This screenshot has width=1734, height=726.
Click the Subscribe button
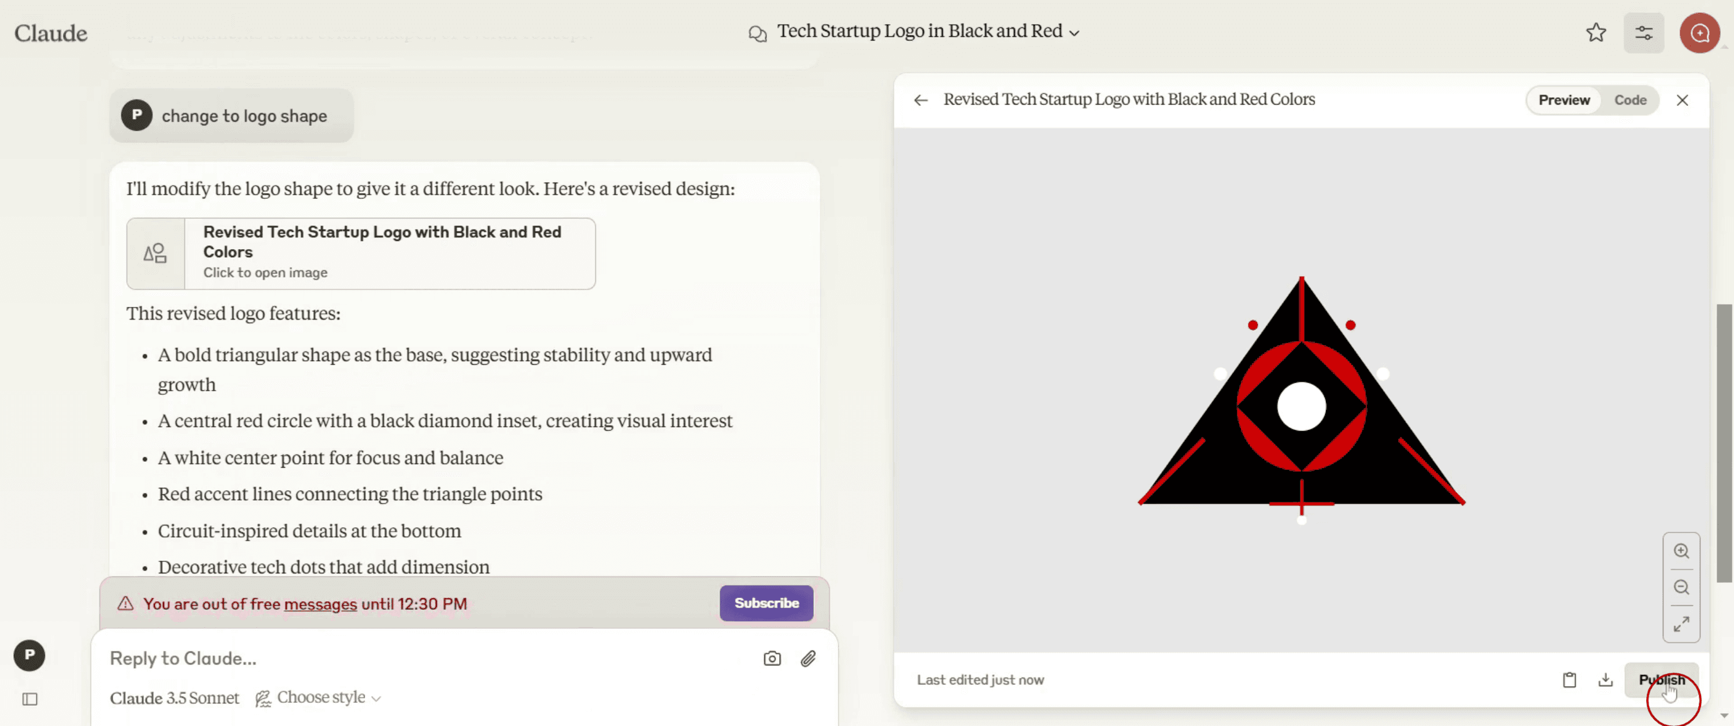click(x=766, y=603)
